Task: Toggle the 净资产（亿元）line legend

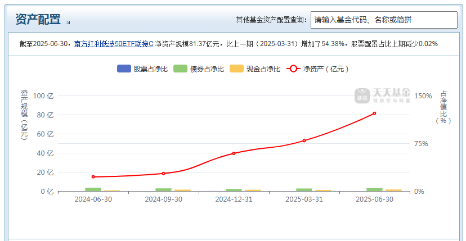Action: click(317, 69)
